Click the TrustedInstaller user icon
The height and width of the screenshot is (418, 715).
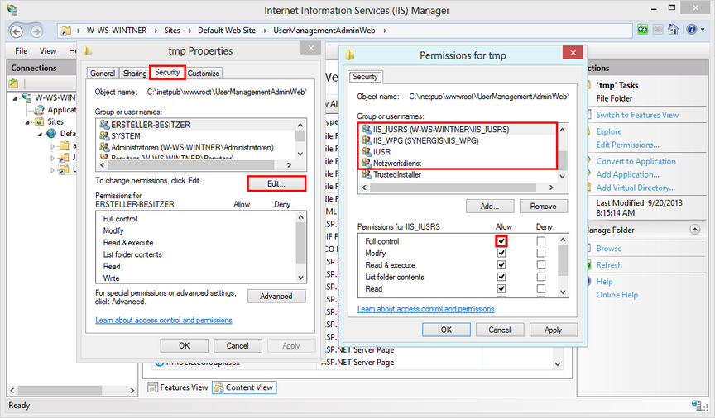click(x=367, y=174)
